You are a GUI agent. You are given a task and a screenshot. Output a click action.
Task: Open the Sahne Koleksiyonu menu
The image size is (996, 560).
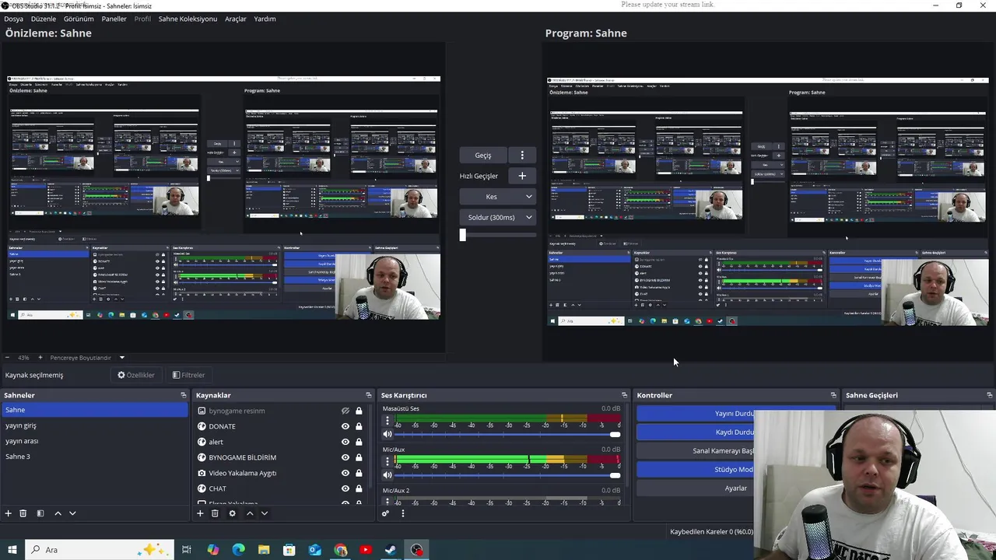(x=188, y=19)
